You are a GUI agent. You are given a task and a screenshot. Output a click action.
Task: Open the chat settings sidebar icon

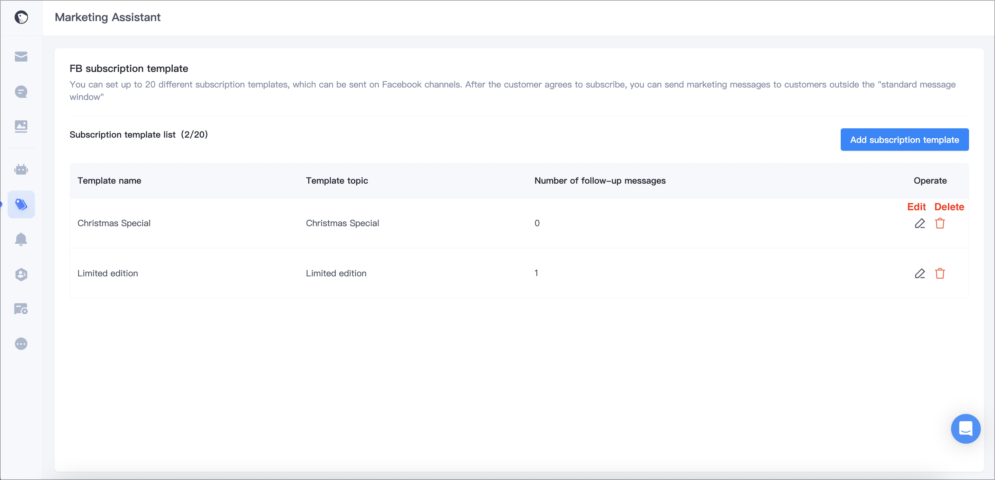pos(21,309)
